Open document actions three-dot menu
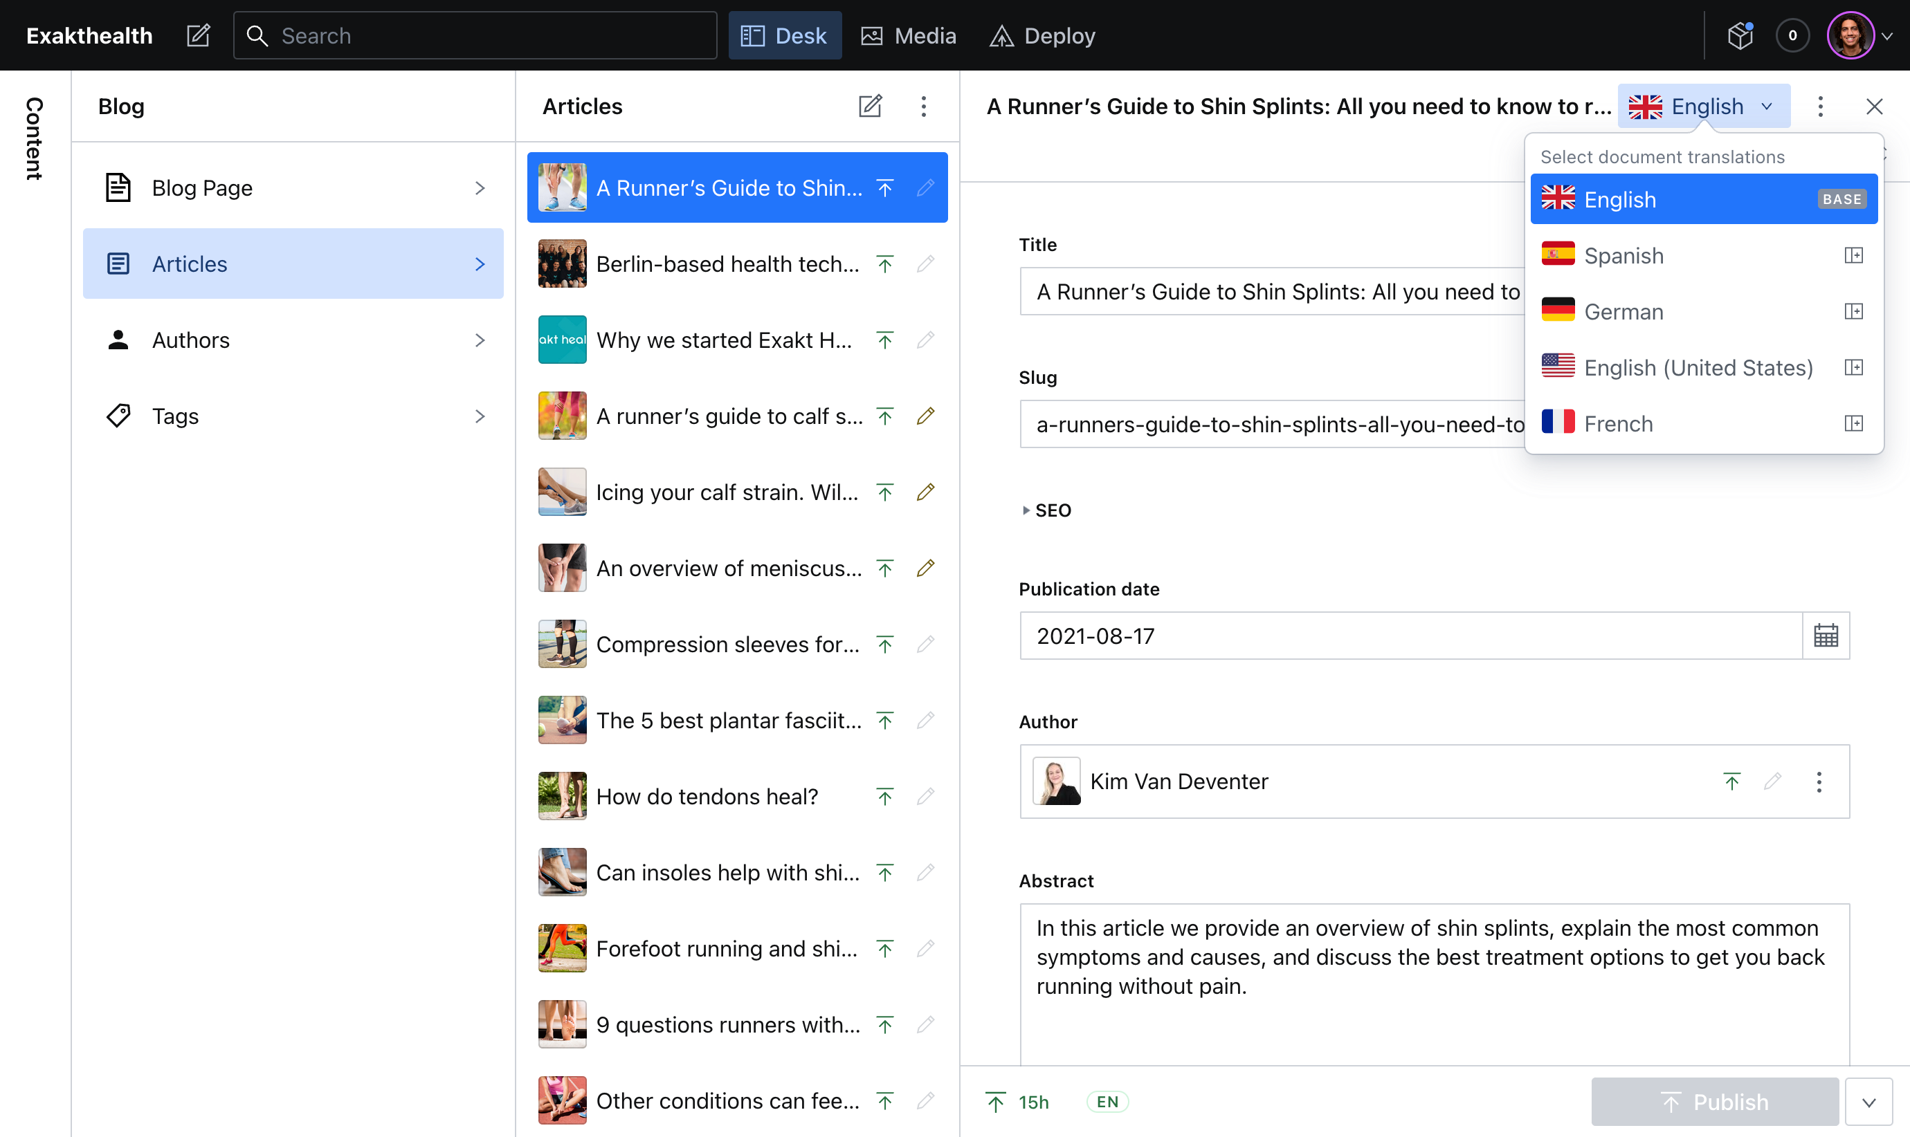This screenshot has height=1137, width=1910. (x=1820, y=106)
